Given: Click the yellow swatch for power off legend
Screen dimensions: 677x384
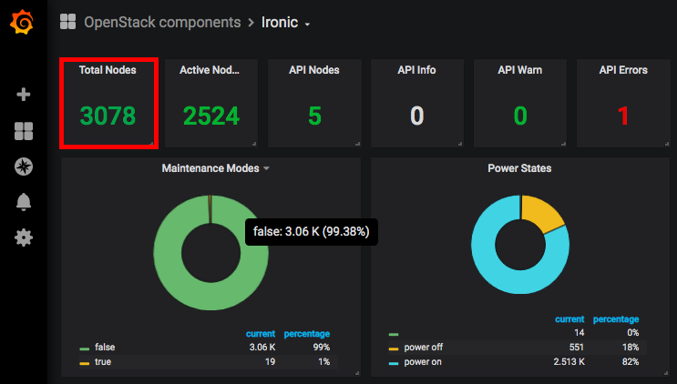Looking at the screenshot, I should (x=394, y=349).
